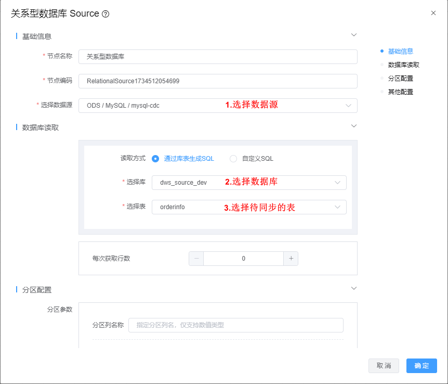Collapse the 数据库读取 section chevron
Viewport: 448px width, 384px height.
354,126
